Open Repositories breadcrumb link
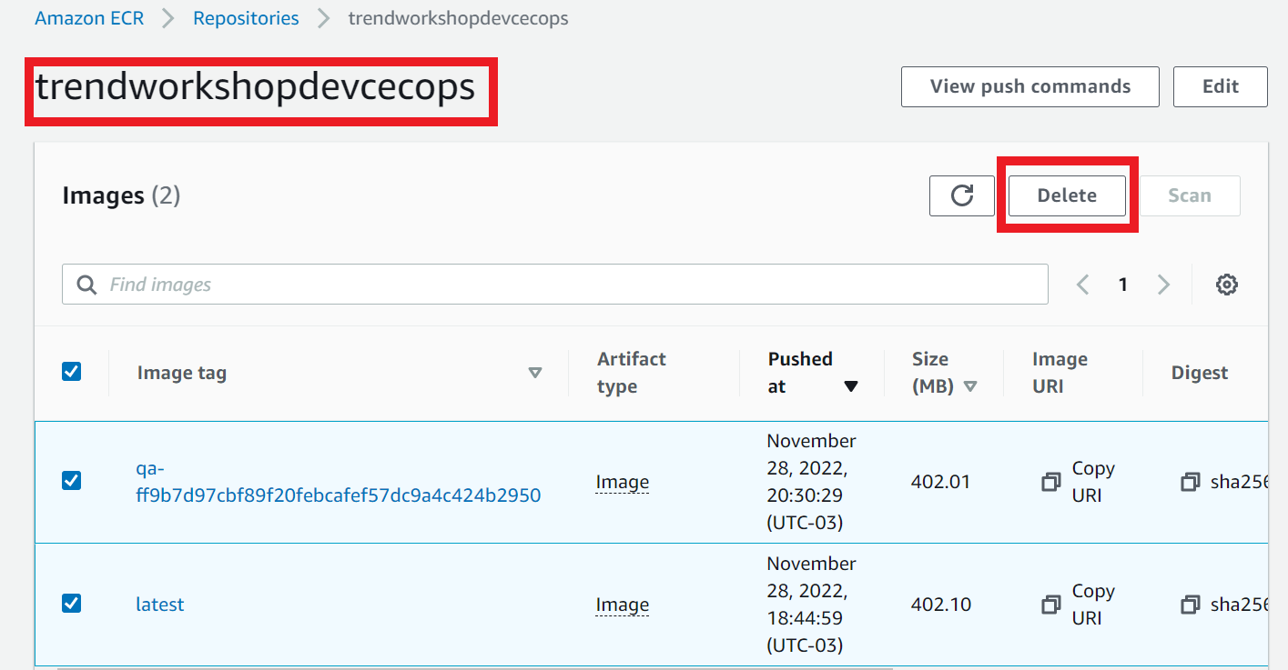This screenshot has width=1288, height=670. coord(246,18)
